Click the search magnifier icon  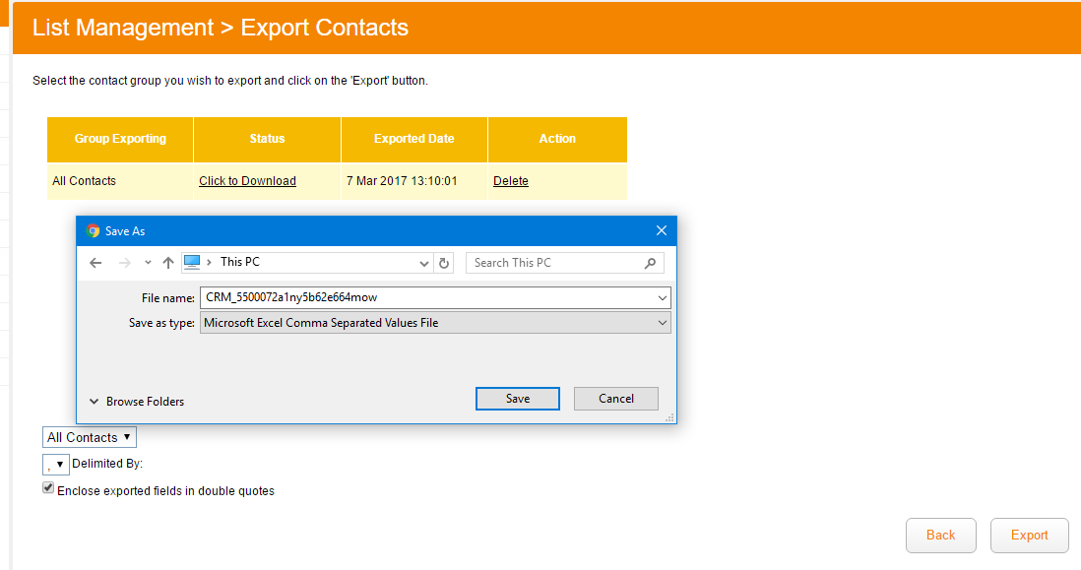coord(650,263)
